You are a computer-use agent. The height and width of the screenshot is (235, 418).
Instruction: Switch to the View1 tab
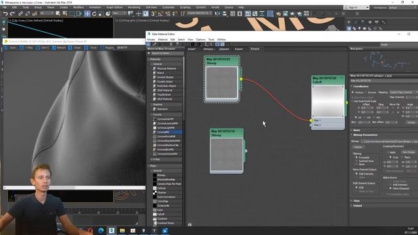(x=191, y=49)
